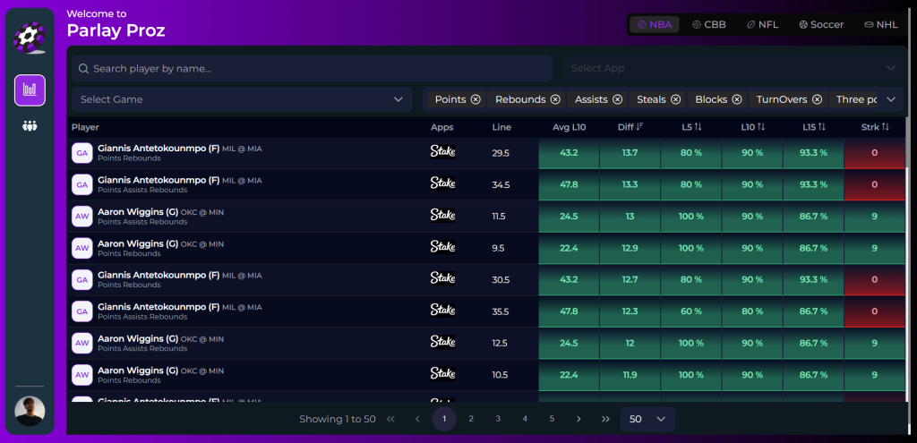
Task: Click the 60 % L5 cell
Action: (691, 311)
